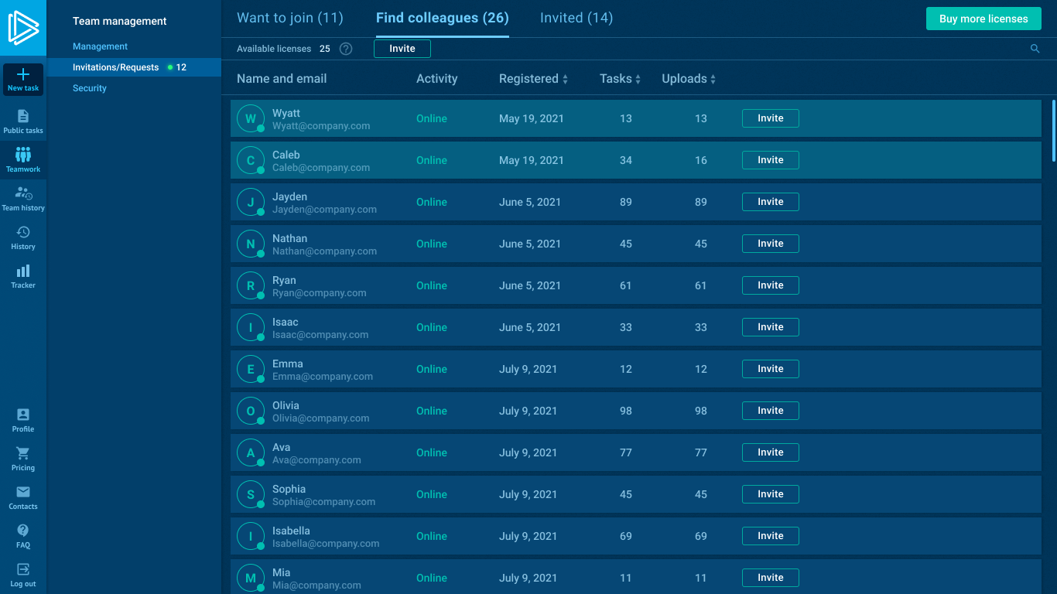Image resolution: width=1057 pixels, height=594 pixels.
Task: Open the FAQ page
Action: [23, 536]
